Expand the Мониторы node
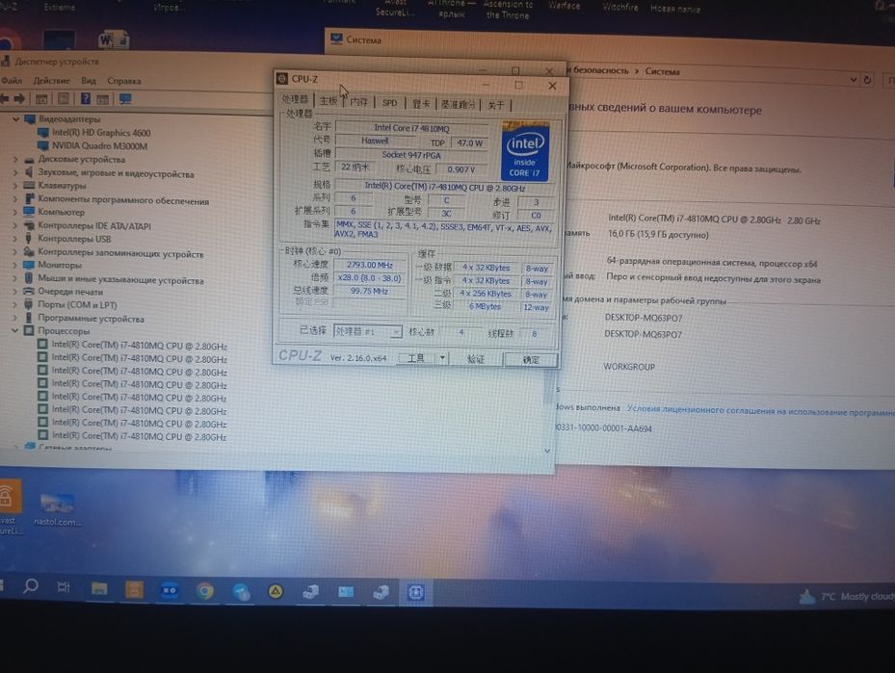The height and width of the screenshot is (673, 895). [15, 265]
